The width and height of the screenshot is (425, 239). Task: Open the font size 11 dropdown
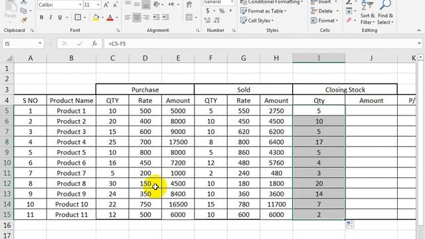[98, 5]
